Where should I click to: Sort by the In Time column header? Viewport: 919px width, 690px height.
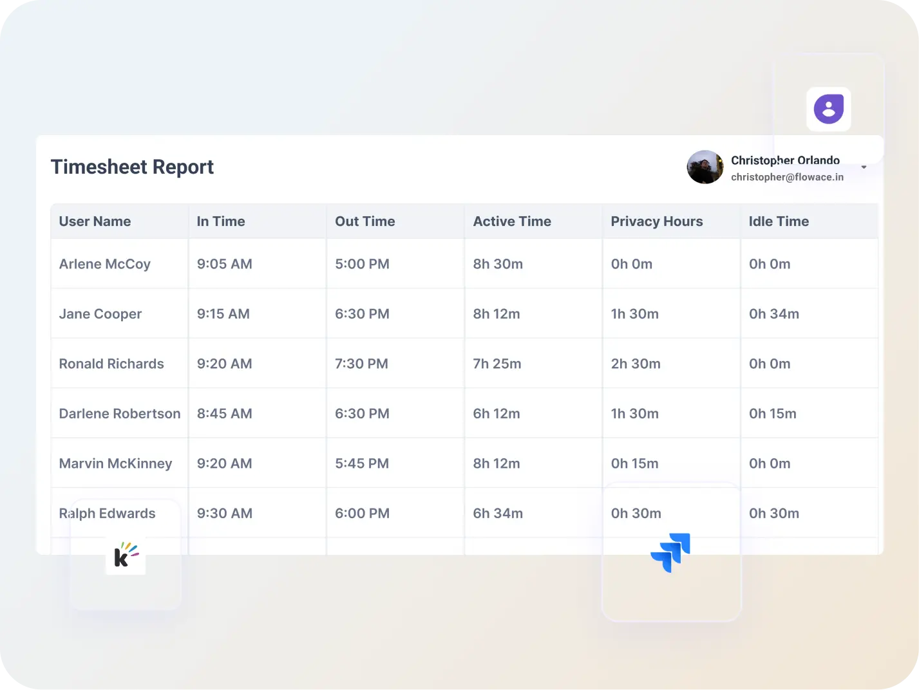pos(221,221)
